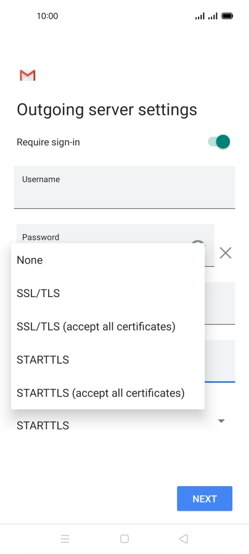Expand the security type dropdown arrow
The image size is (249, 554).
click(221, 421)
